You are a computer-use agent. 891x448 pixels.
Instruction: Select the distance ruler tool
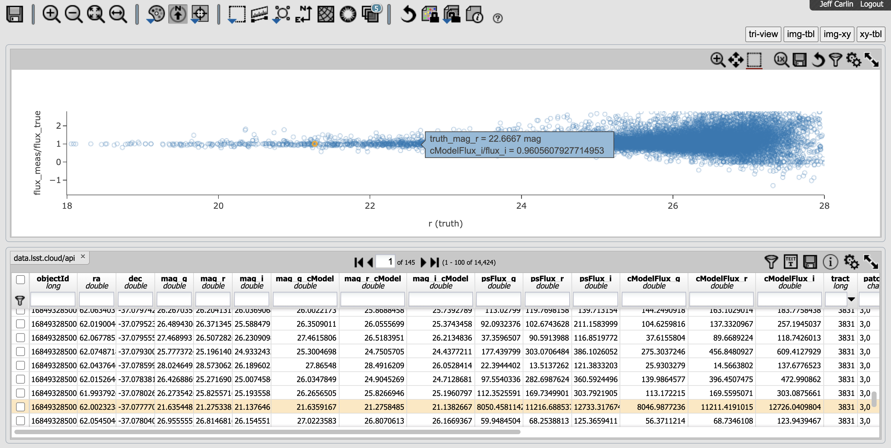point(259,14)
